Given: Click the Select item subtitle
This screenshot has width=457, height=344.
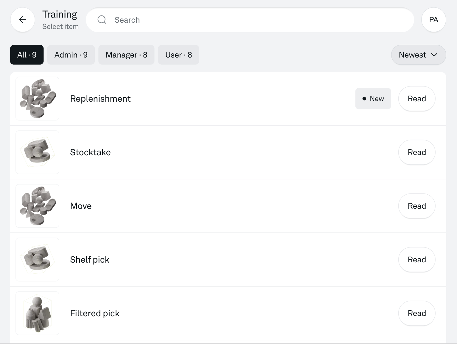Looking at the screenshot, I should 60,27.
